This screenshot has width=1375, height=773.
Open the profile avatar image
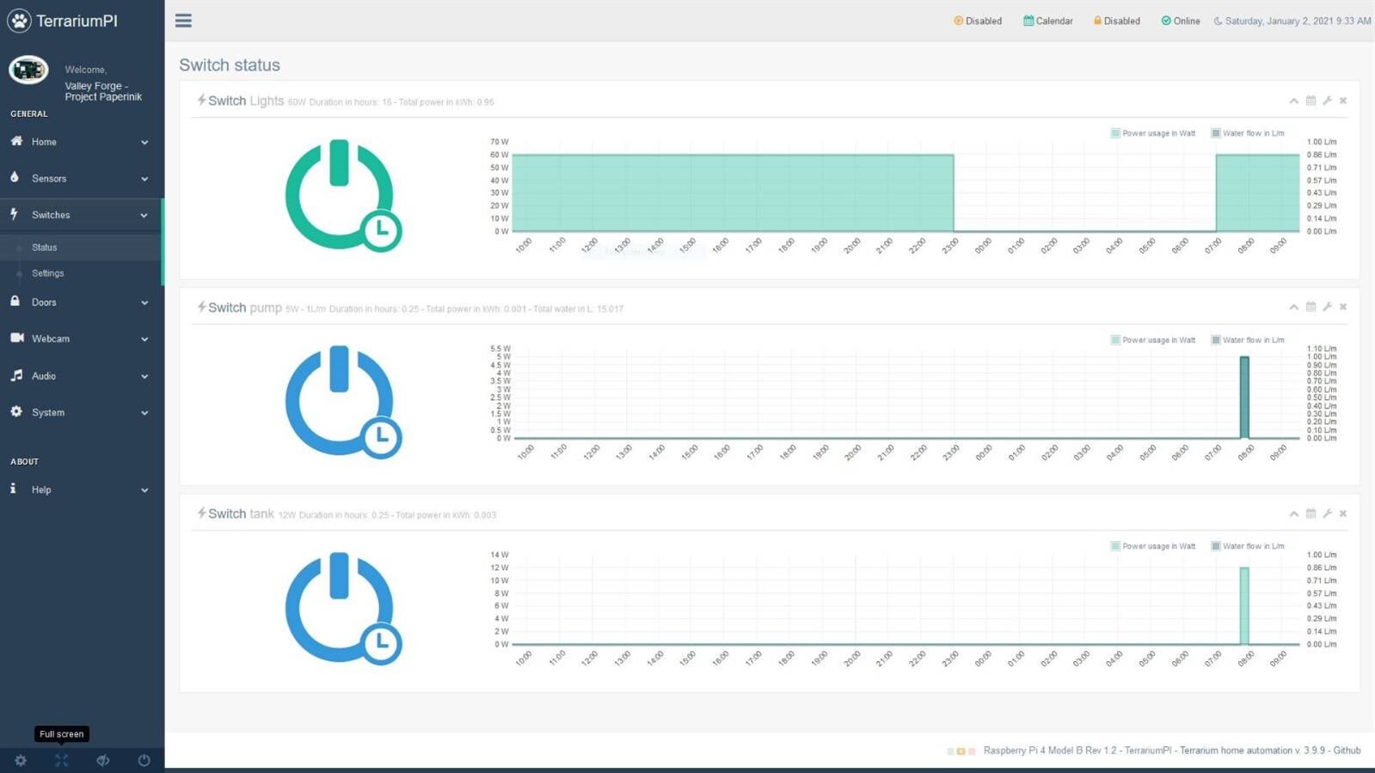coord(28,70)
